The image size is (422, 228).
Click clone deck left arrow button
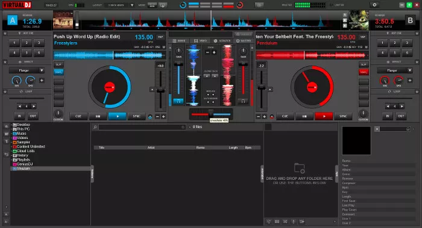(207, 76)
